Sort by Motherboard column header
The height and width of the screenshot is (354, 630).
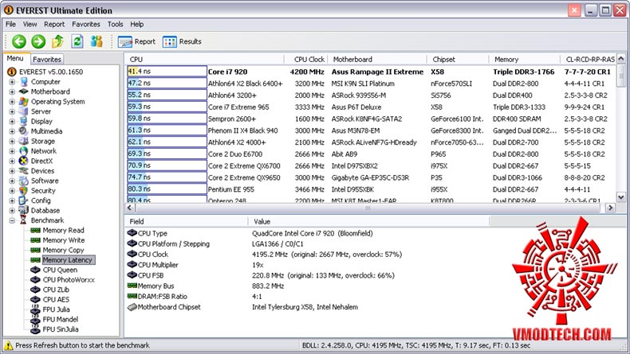coord(378,60)
